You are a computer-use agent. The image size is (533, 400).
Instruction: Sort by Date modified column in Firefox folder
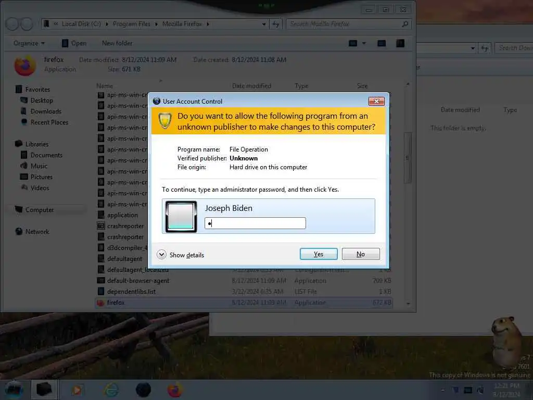[x=251, y=86]
